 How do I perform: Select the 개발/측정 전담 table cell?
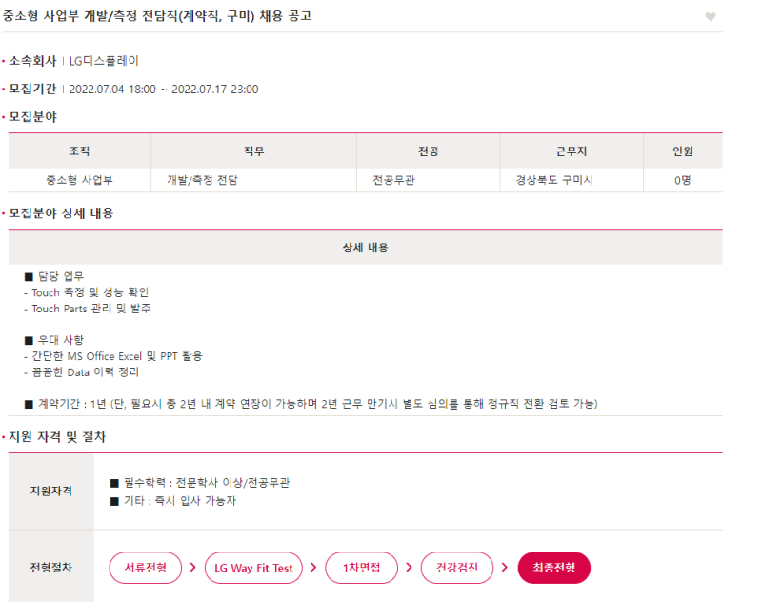[x=202, y=179]
